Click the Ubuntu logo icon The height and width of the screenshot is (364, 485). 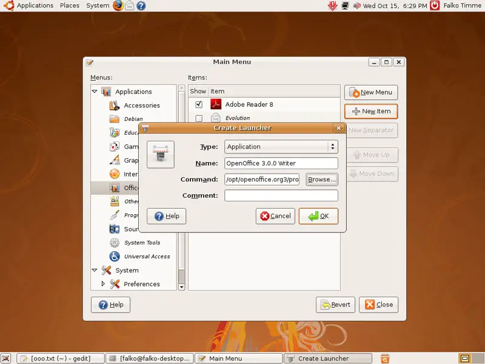coord(8,5)
